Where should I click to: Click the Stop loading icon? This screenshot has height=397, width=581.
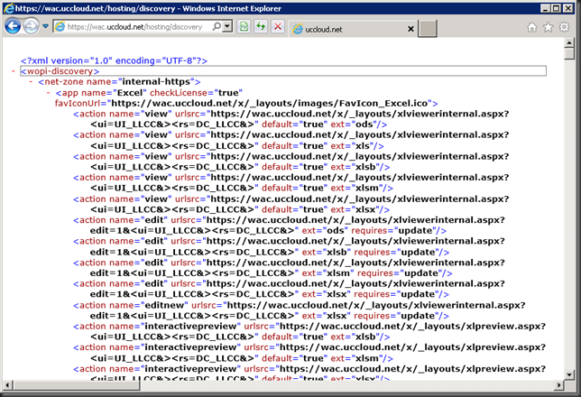pos(278,27)
